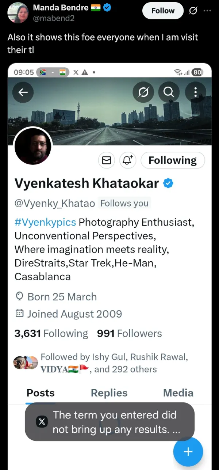Select the Posts tab
219x470 pixels.
click(41, 393)
